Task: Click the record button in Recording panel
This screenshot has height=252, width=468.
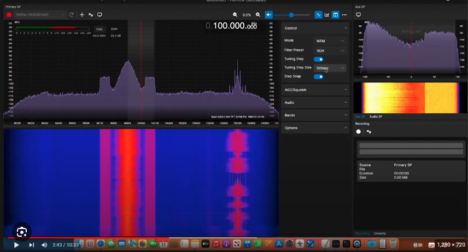Action: [x=359, y=132]
